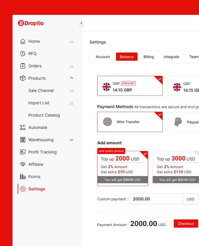Click the Orders clipboard icon
This screenshot has width=199, height=246.
point(23,66)
